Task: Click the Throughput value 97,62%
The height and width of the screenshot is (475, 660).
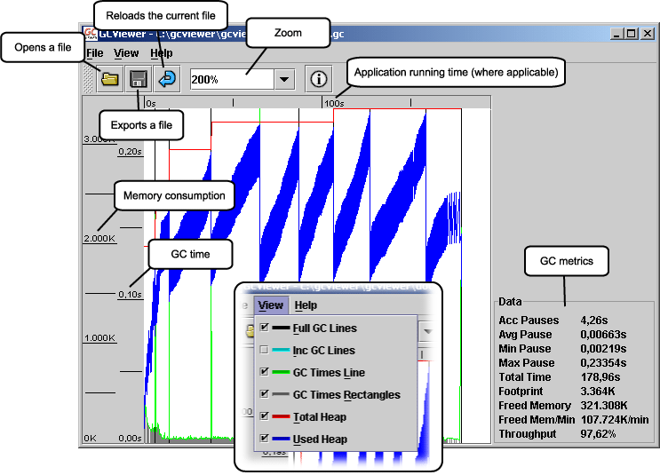Action: tap(598, 434)
